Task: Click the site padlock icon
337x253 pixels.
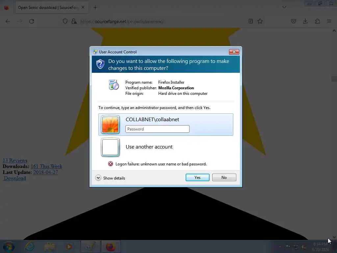Action: [74, 21]
